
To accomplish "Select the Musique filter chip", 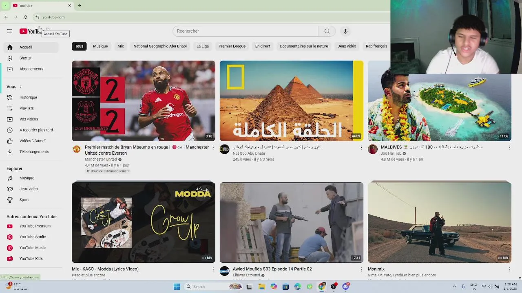I will tap(100, 46).
